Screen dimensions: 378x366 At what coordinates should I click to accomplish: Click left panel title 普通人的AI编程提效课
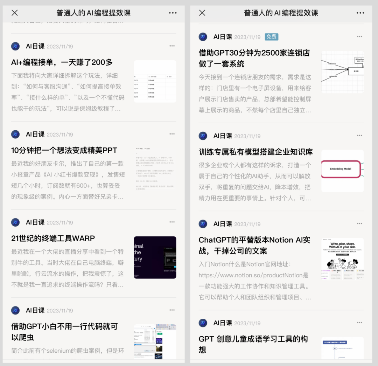pos(93,13)
